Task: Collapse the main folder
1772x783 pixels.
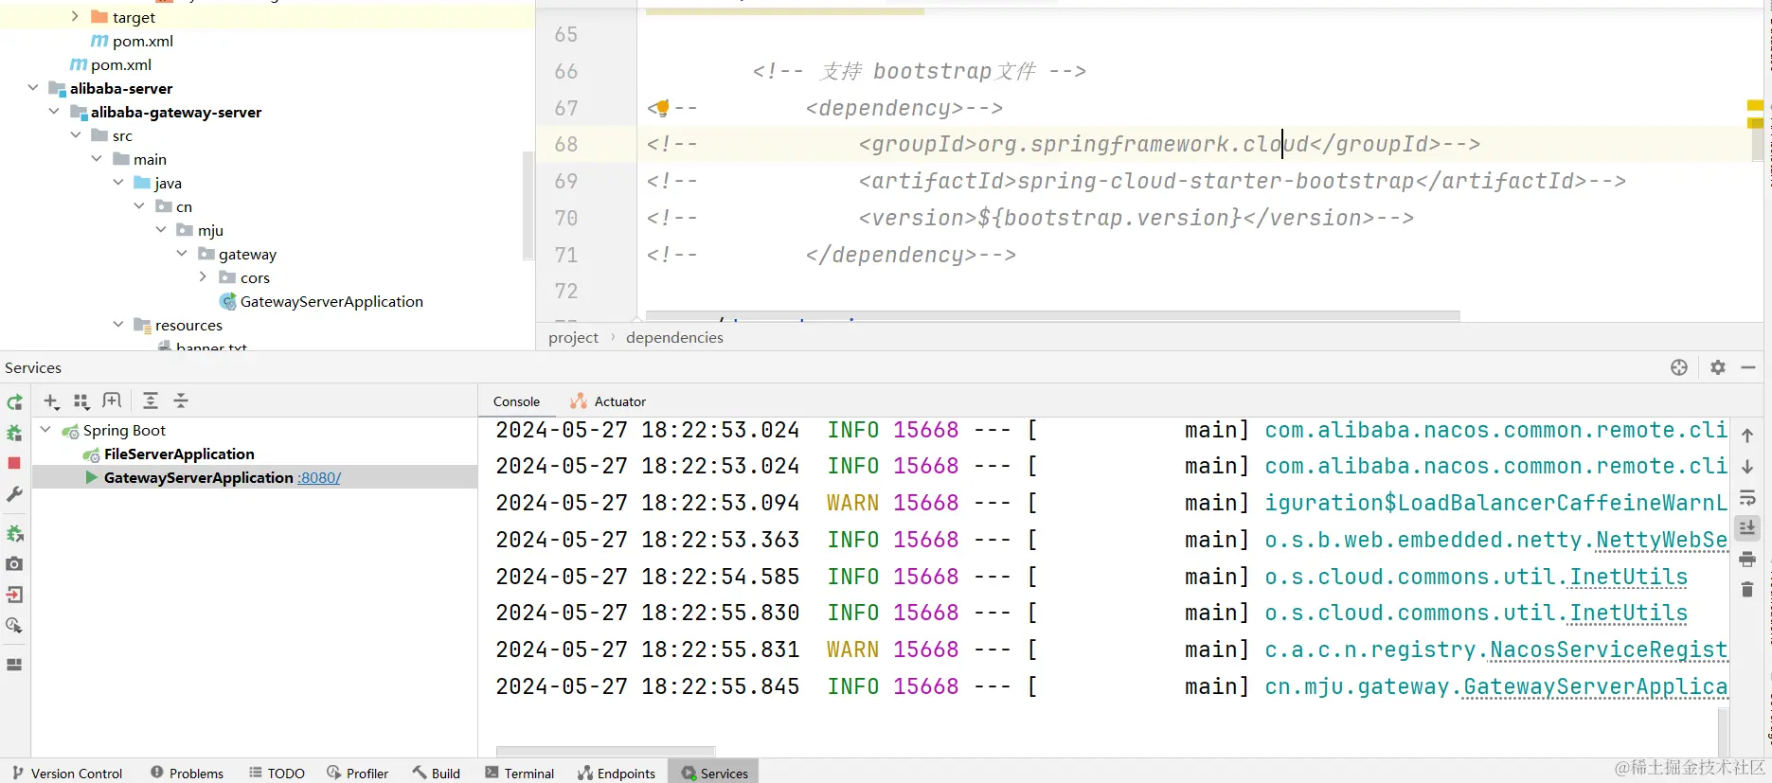Action: click(x=97, y=158)
